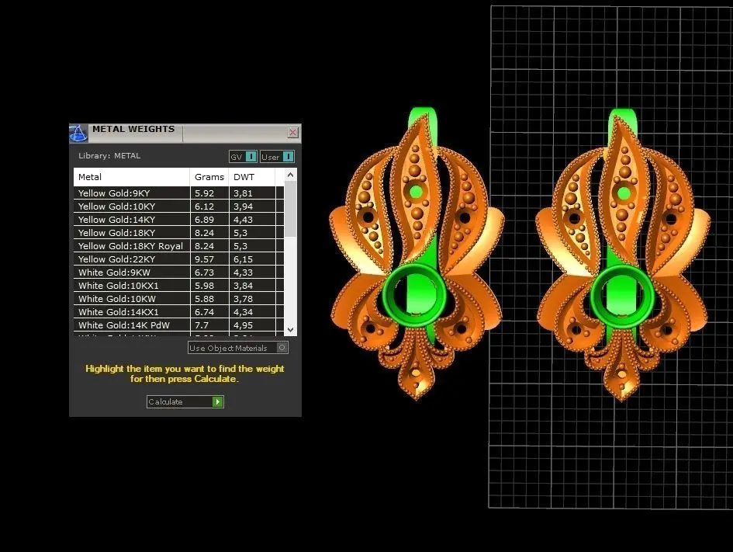Sort by the Metal column header
The width and height of the screenshot is (733, 552).
coord(131,177)
